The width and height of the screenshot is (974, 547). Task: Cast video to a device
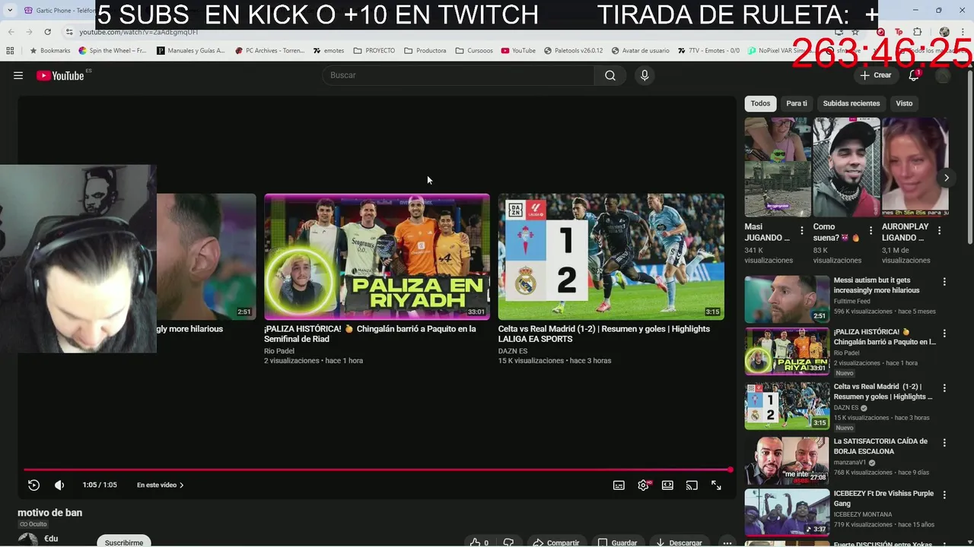point(692,485)
